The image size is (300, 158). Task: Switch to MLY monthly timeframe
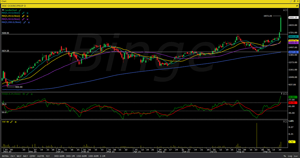pos(25,156)
